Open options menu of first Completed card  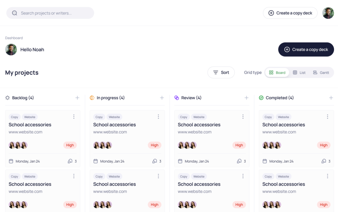[x=327, y=117]
